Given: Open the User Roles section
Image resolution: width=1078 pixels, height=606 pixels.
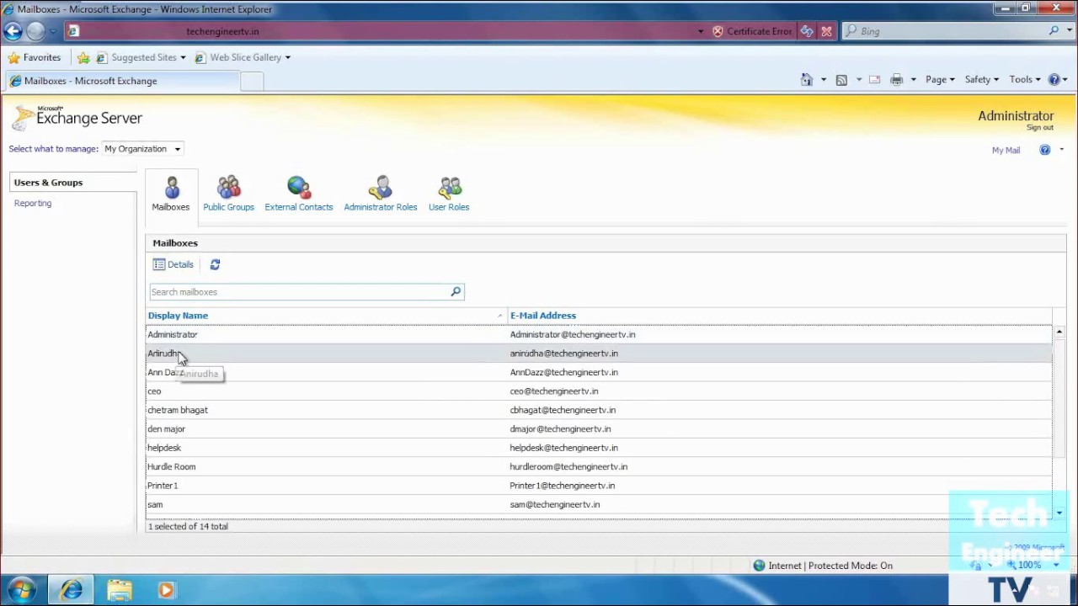Looking at the screenshot, I should (449, 194).
